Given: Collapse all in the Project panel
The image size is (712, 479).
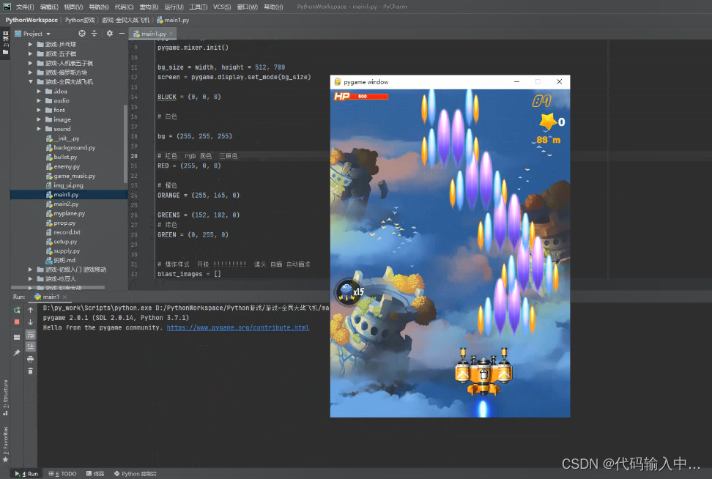Looking at the screenshot, I should 94,34.
